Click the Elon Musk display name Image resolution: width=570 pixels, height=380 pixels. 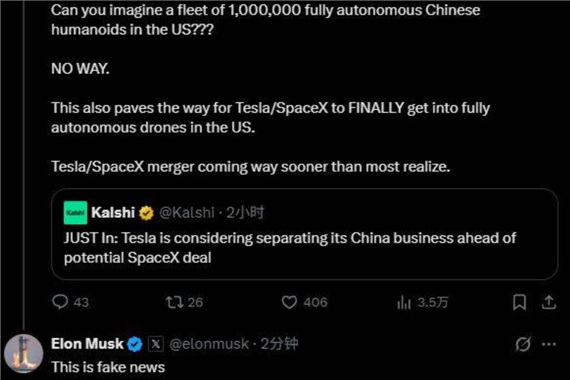click(87, 343)
